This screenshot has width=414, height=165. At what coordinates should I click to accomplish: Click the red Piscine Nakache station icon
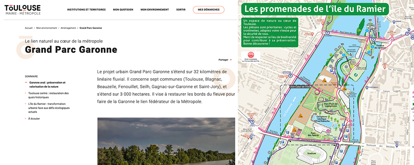tap(347, 119)
